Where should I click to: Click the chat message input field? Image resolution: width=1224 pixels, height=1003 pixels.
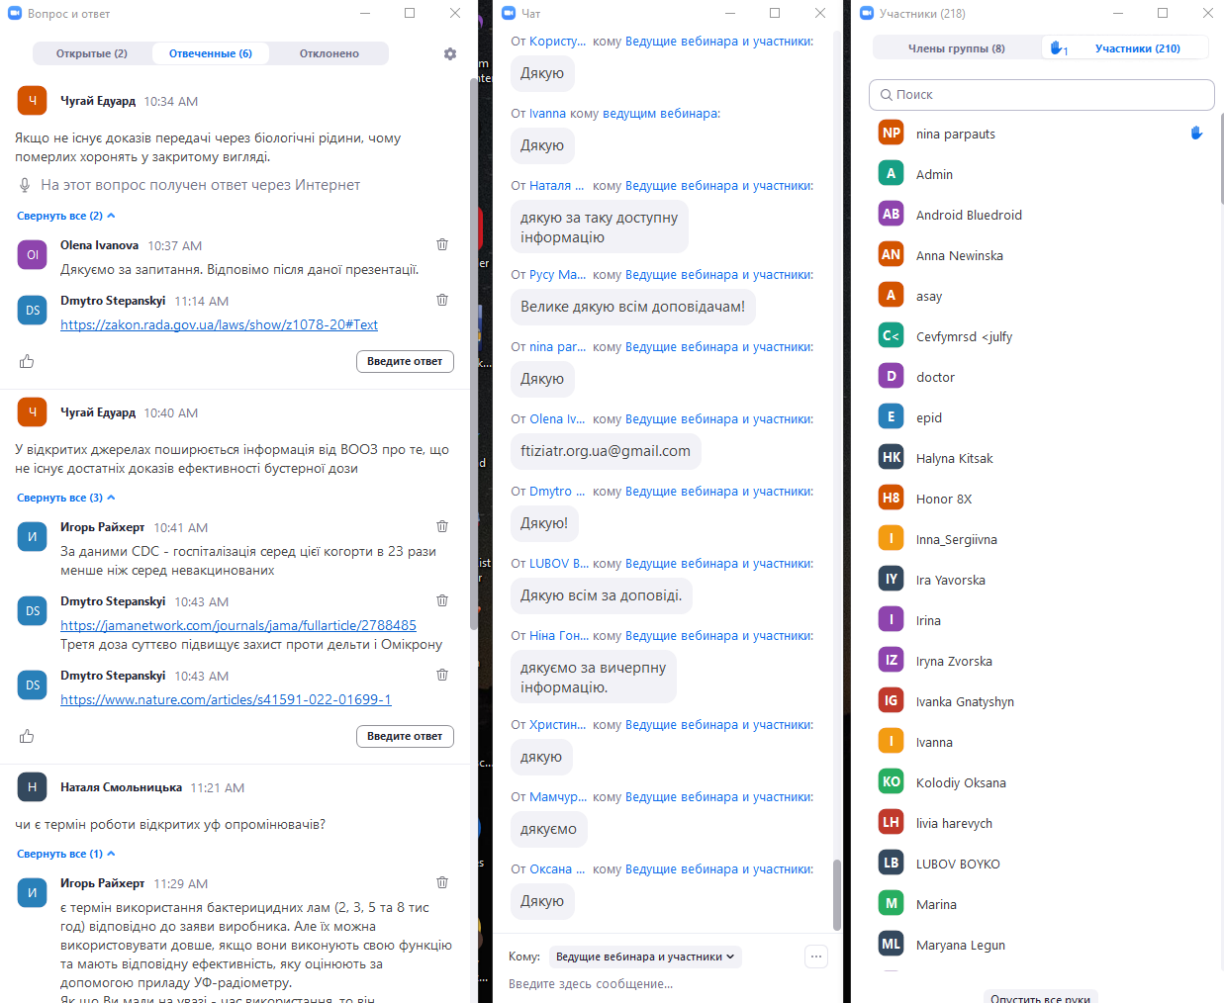tap(653, 983)
